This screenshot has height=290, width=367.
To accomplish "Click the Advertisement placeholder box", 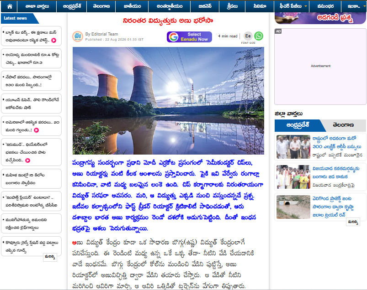I will pos(320,67).
